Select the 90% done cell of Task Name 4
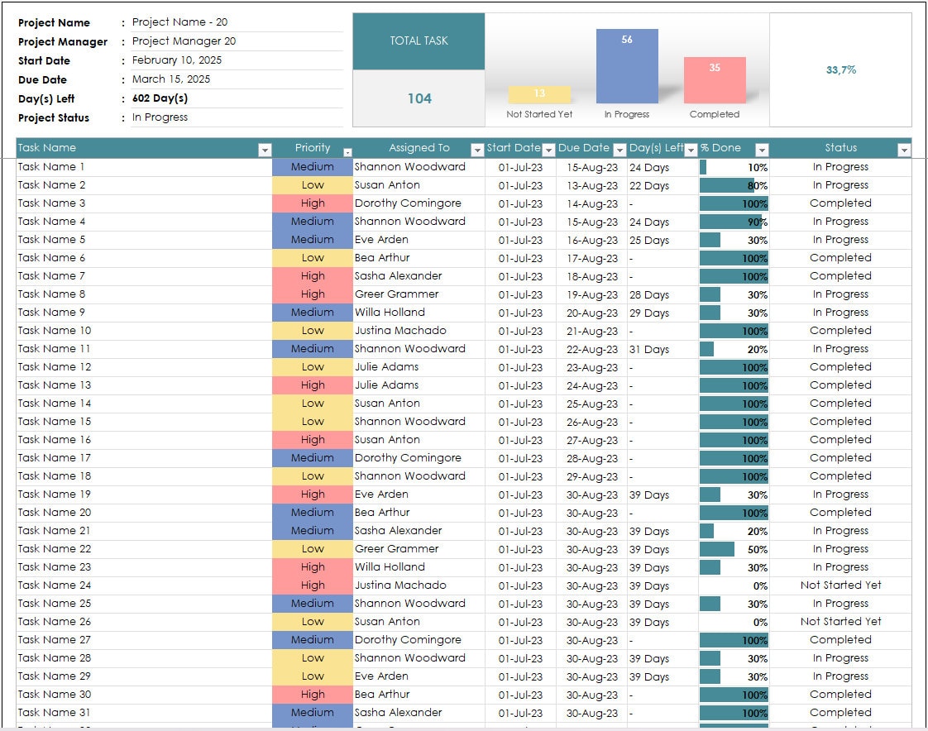This screenshot has height=731, width=928. tap(734, 222)
